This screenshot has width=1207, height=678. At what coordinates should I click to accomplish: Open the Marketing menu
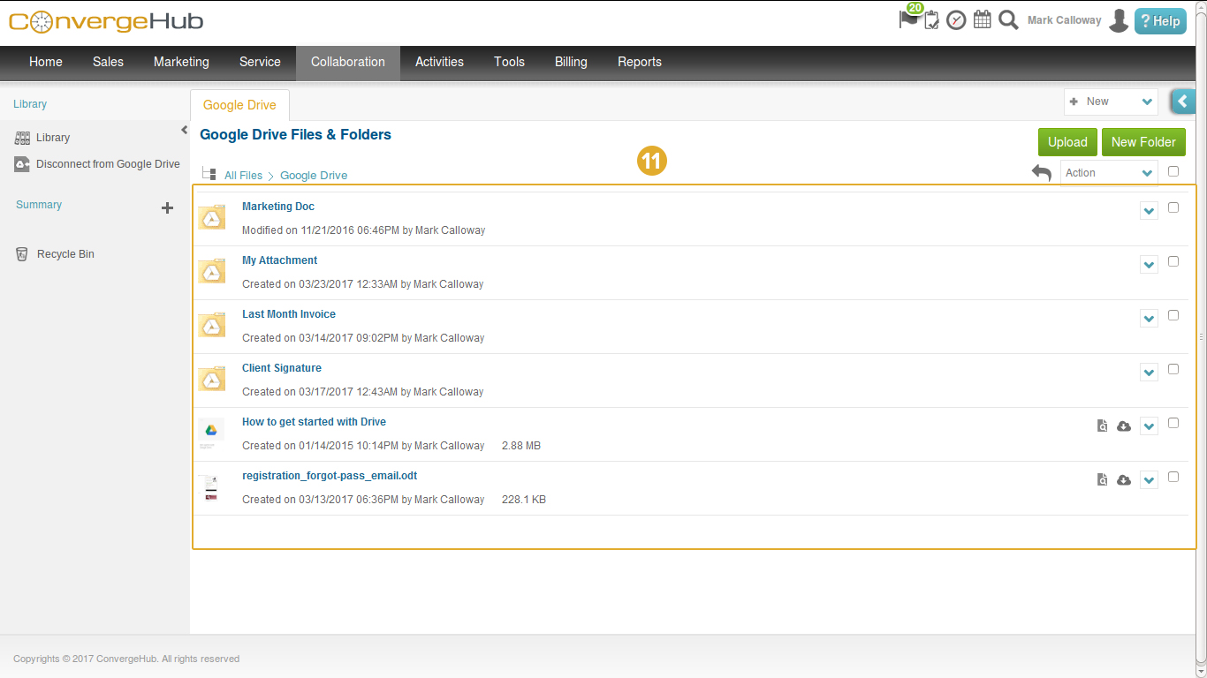tap(181, 62)
